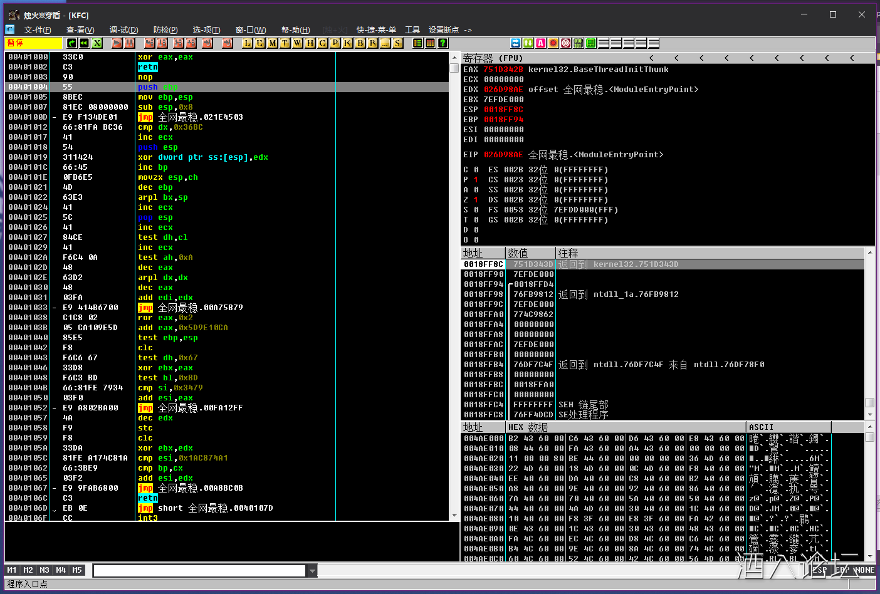Viewport: 880px width, 594px height.
Task: Click the disassembly pane vertical scrollbar down arrow
Action: point(454,516)
